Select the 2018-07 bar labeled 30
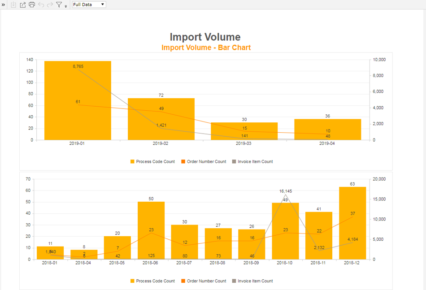Viewport: 426px width, 290px height. pos(184,242)
